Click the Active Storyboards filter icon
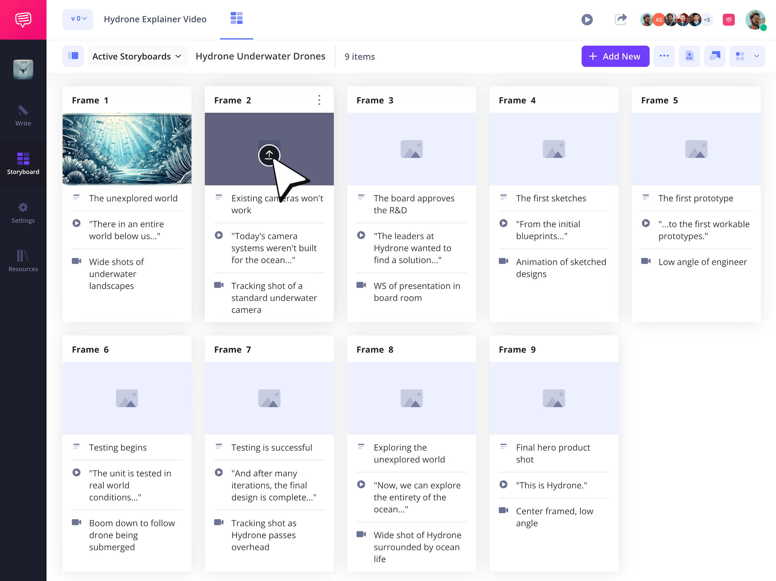 coord(73,56)
